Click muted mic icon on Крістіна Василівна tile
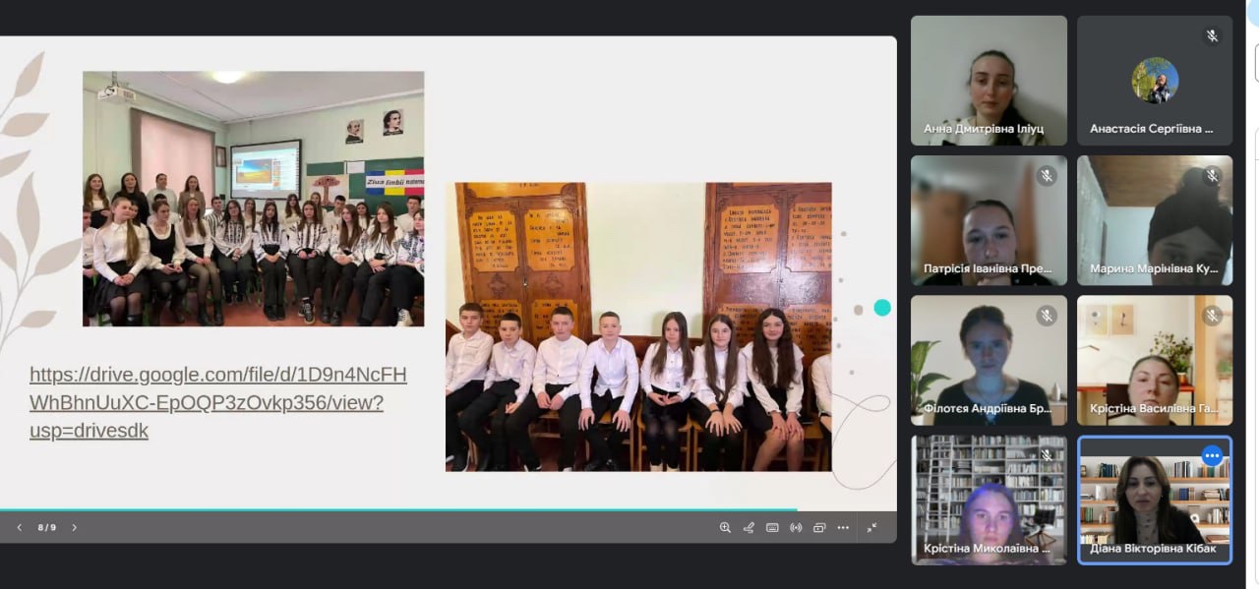This screenshot has width=1259, height=589. pyautogui.click(x=1212, y=316)
